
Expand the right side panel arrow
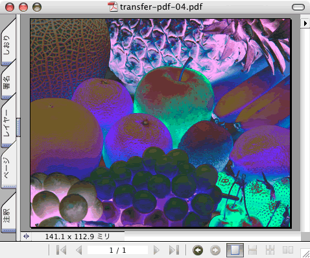(x=305, y=23)
